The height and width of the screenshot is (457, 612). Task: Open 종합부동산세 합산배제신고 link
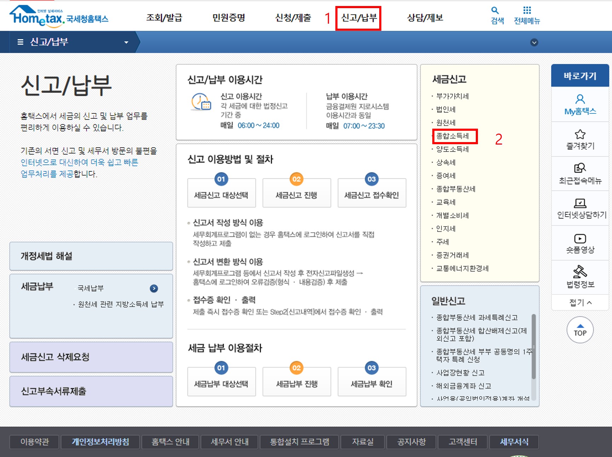pos(481,335)
